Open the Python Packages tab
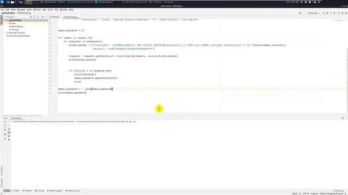Image resolution: width=348 pixels, height=195 pixels. 54,191
